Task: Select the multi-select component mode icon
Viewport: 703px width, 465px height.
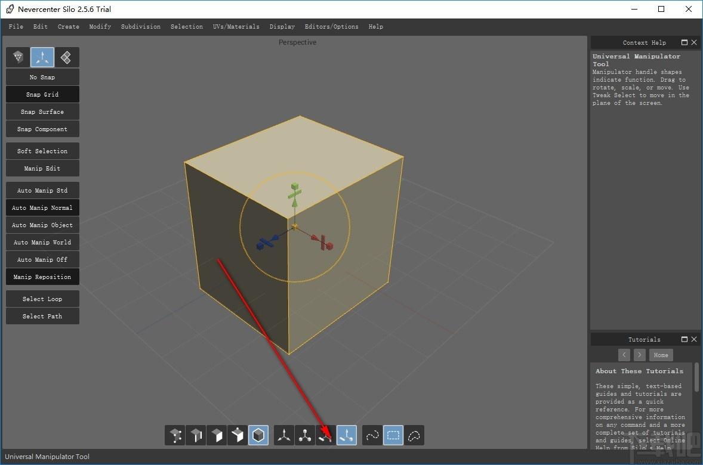Action: [238, 435]
